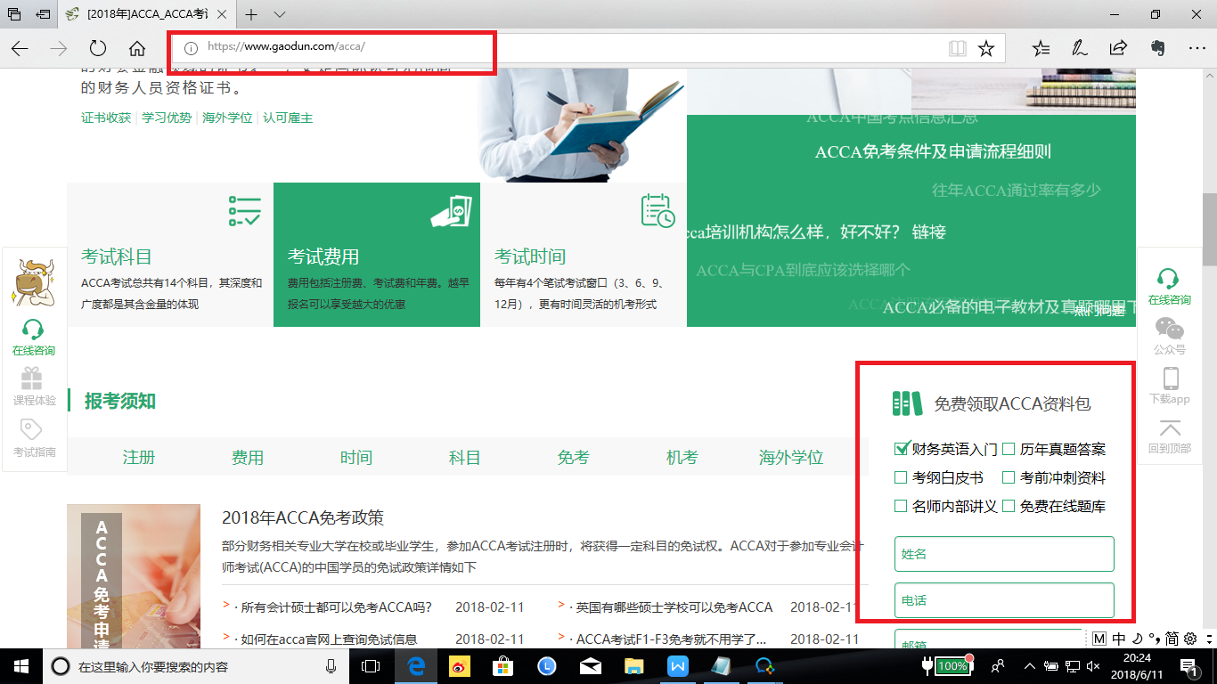This screenshot has height=684, width=1217.
Task: Show hidden system tray icons
Action: click(x=1030, y=666)
